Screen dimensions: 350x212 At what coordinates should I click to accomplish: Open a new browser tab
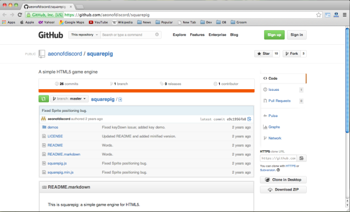click(80, 7)
